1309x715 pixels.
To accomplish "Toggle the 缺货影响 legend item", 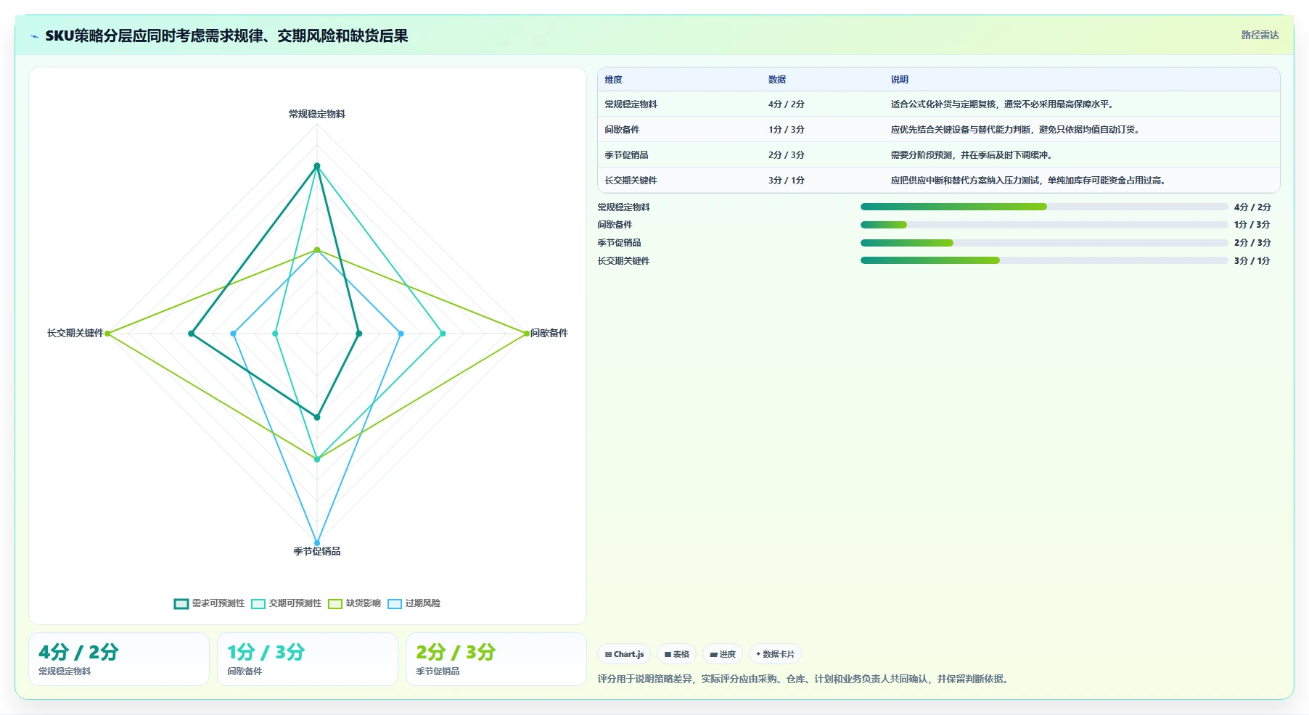I will (354, 603).
